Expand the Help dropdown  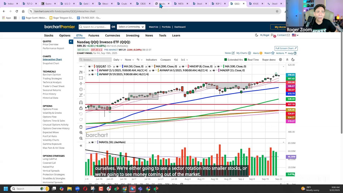(x=292, y=53)
